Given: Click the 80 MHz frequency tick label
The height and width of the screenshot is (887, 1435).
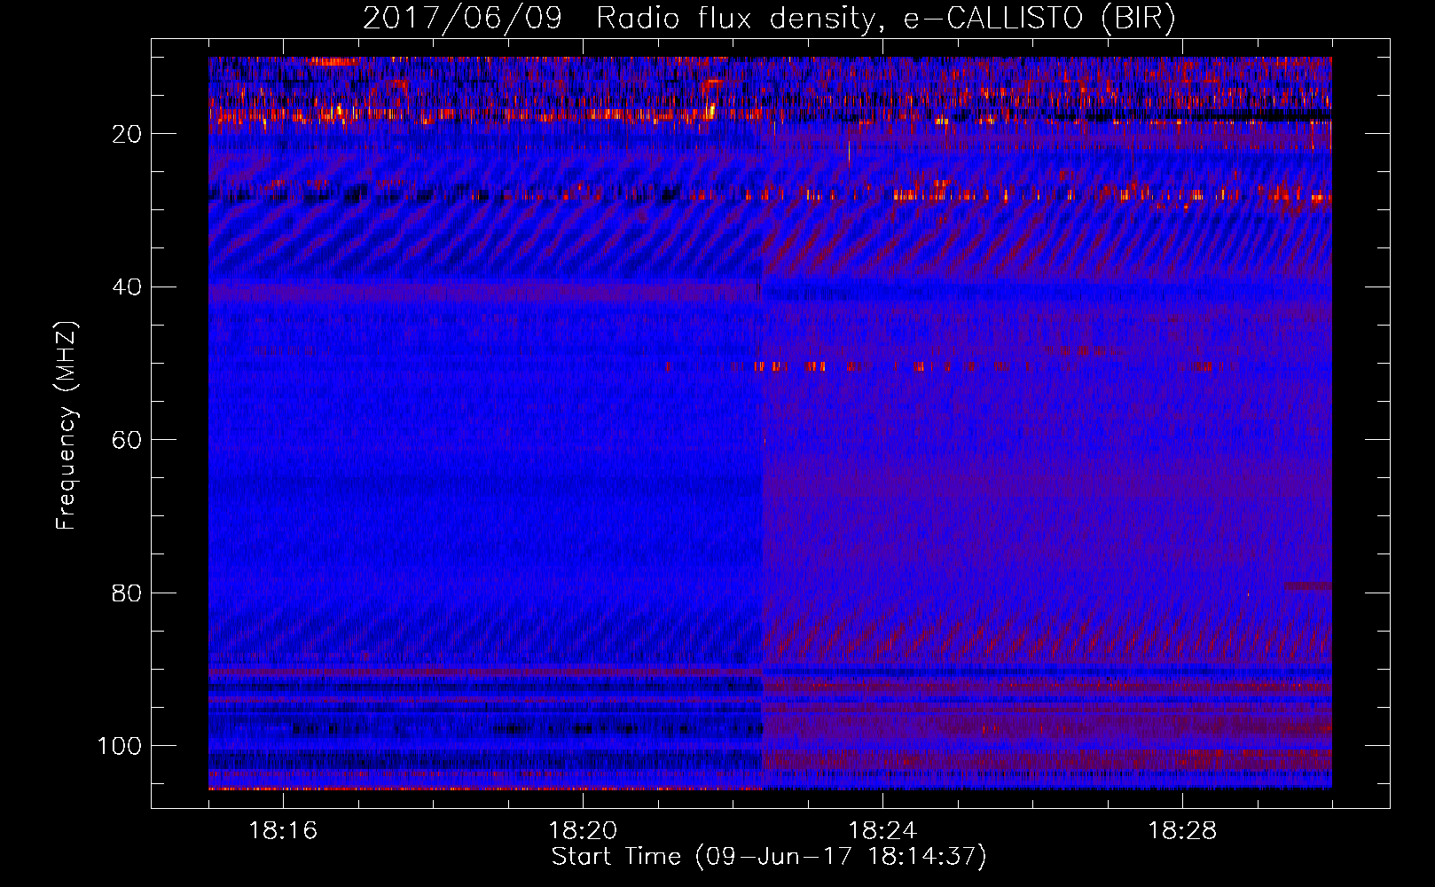Looking at the screenshot, I should [127, 593].
